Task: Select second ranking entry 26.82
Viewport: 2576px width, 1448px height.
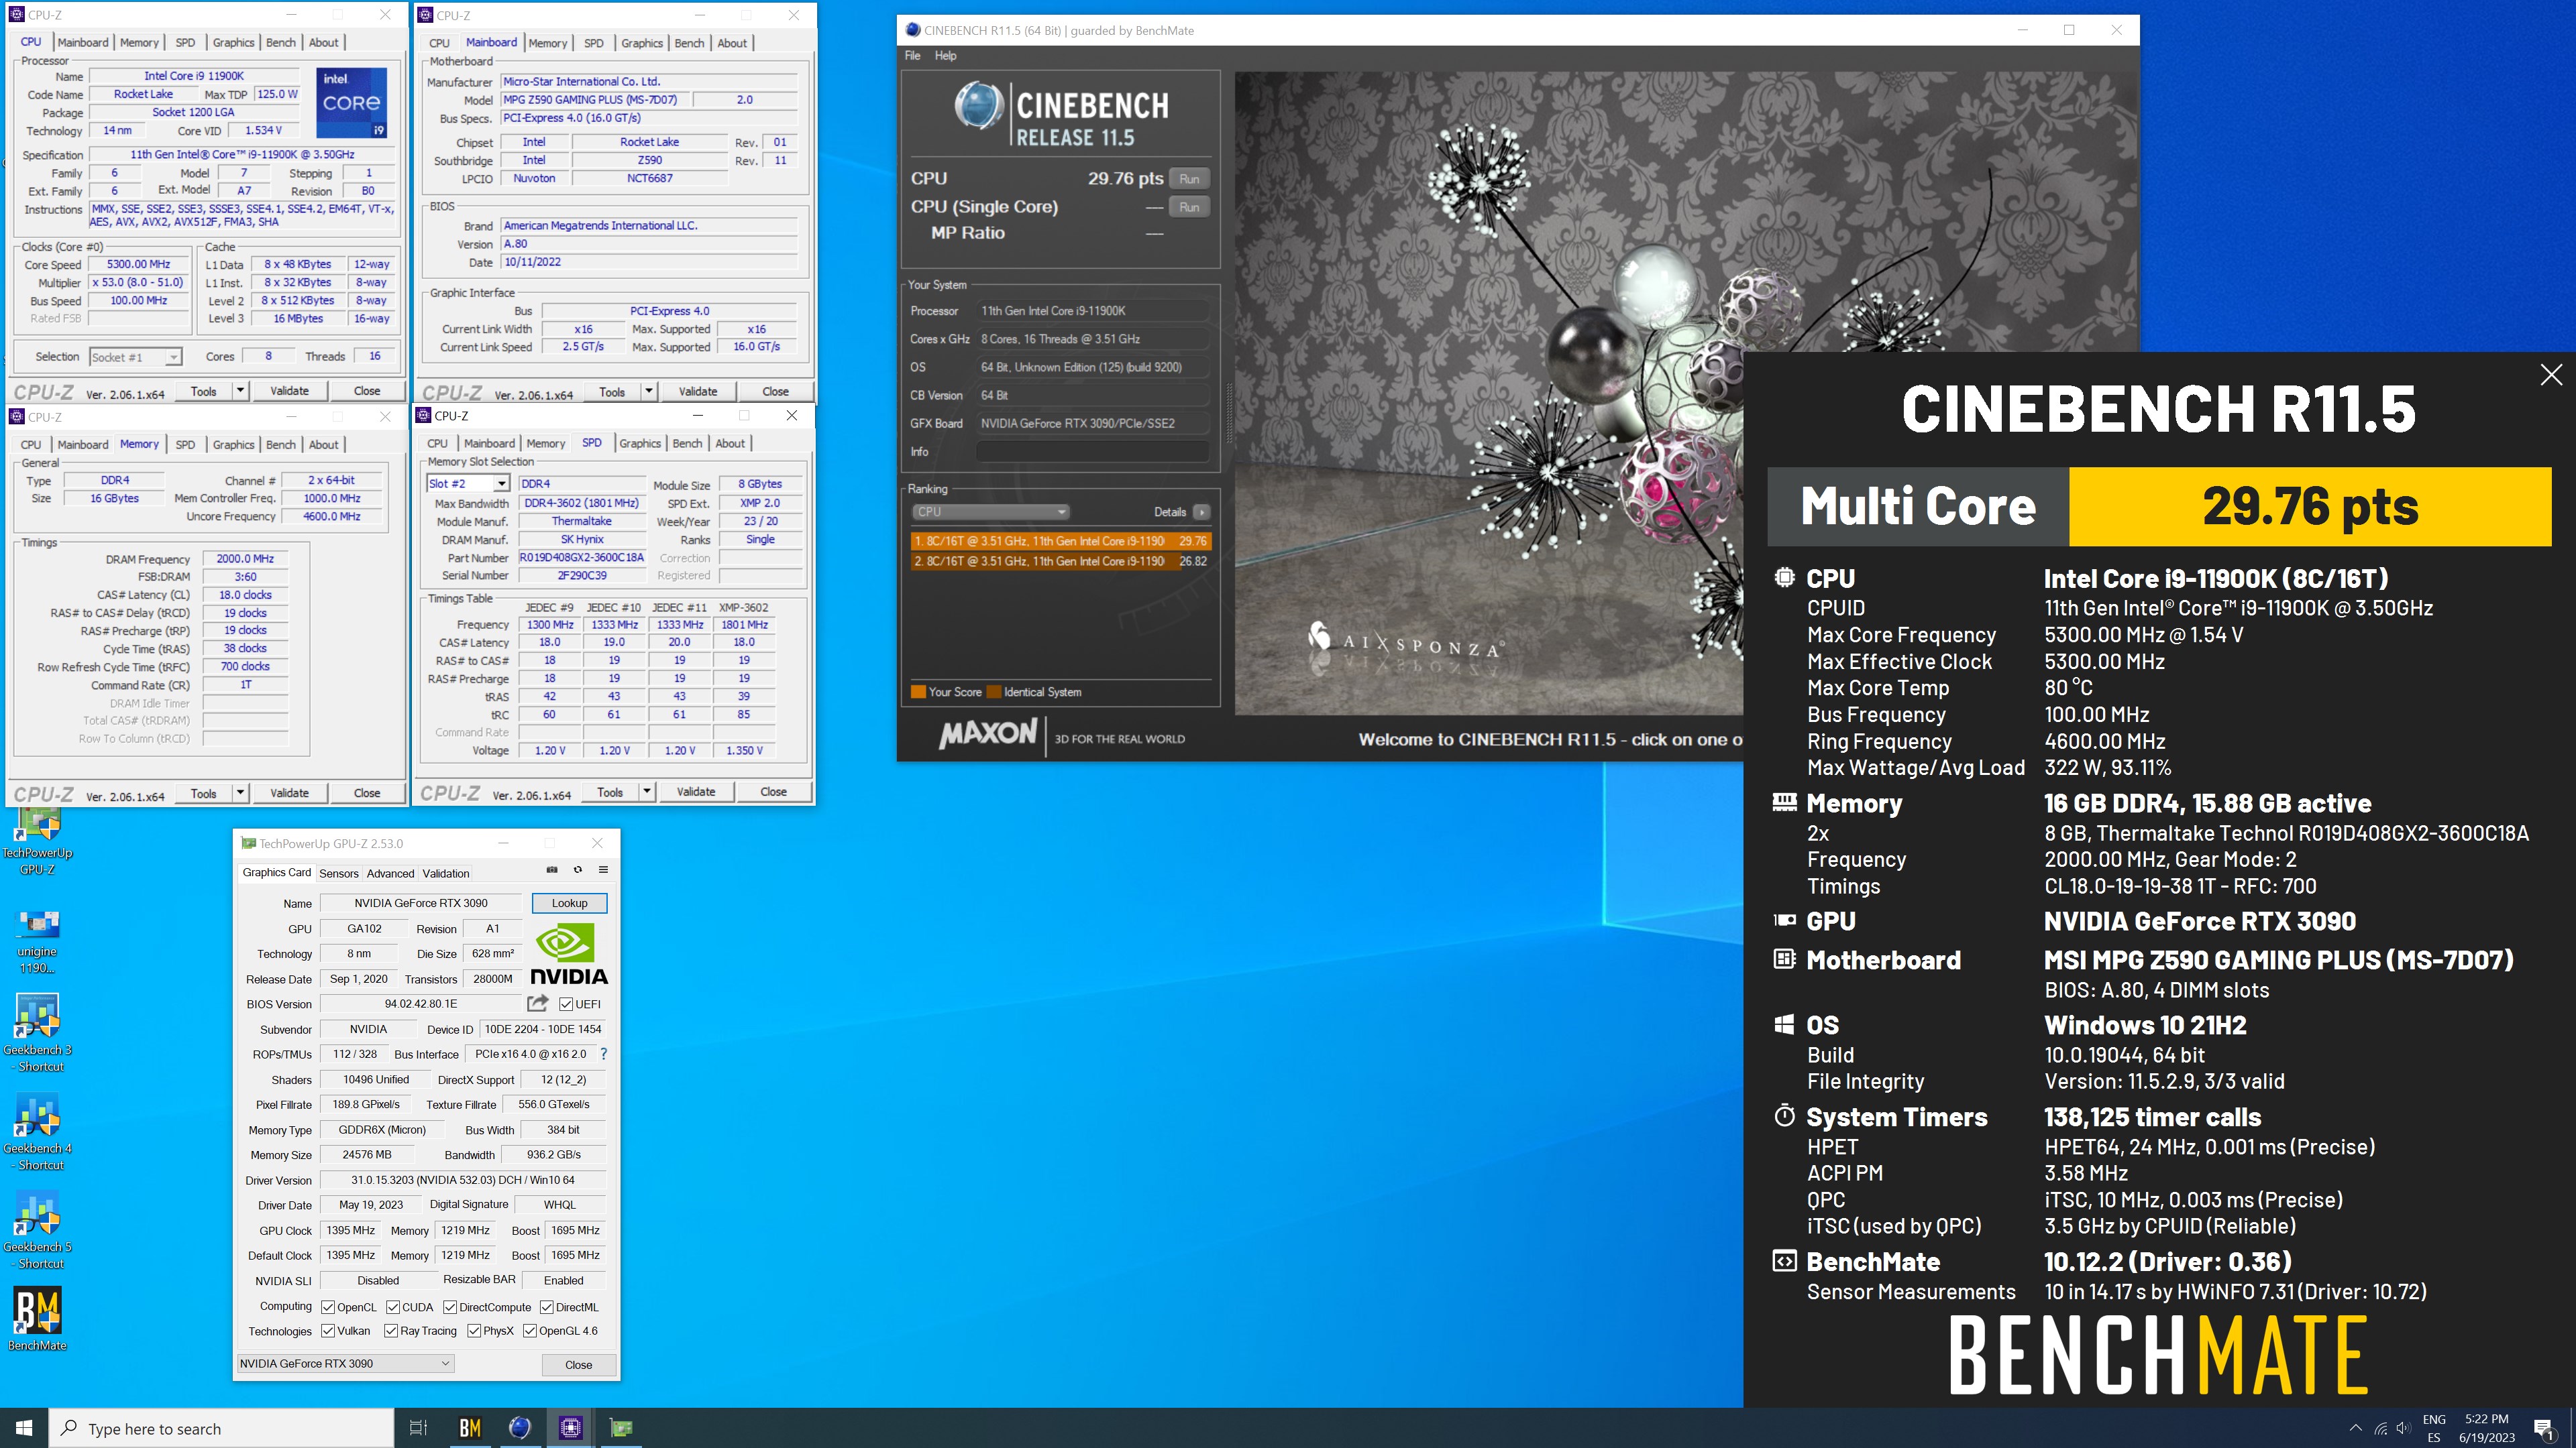Action: pos(1060,560)
